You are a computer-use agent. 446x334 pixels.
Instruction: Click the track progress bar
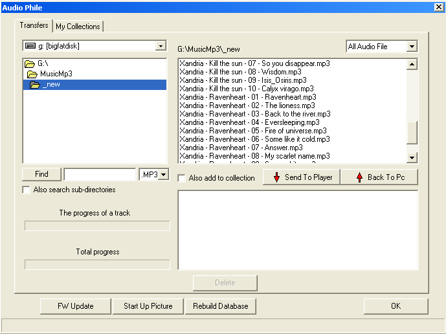click(x=97, y=226)
